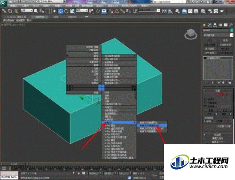Open the Create command panel tab
The height and width of the screenshot is (180, 235).
pyautogui.click(x=204, y=25)
